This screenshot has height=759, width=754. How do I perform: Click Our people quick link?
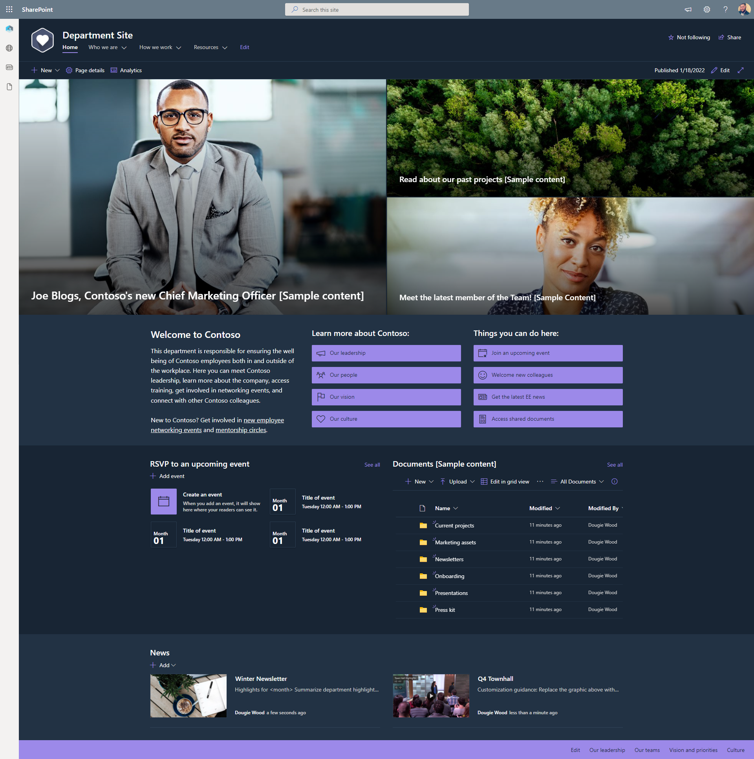386,375
